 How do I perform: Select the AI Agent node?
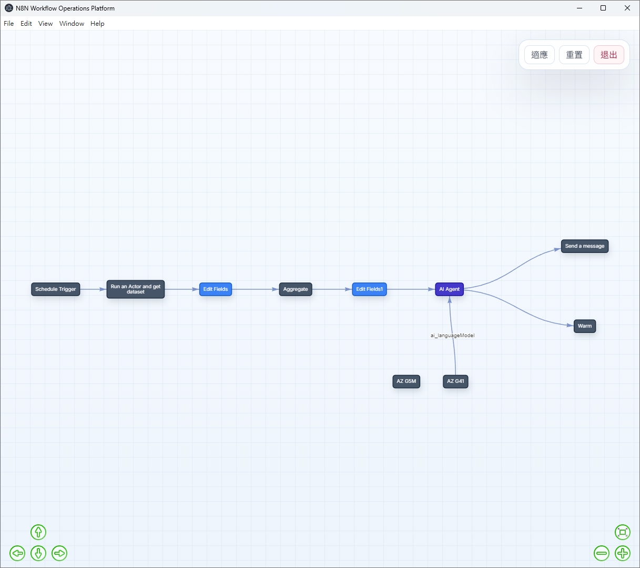click(450, 289)
